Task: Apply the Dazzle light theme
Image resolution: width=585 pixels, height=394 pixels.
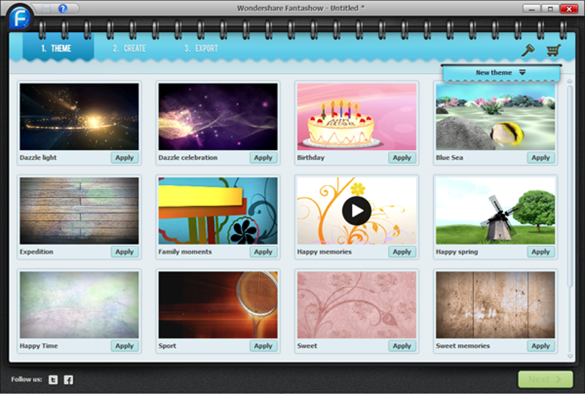Action: point(124,158)
